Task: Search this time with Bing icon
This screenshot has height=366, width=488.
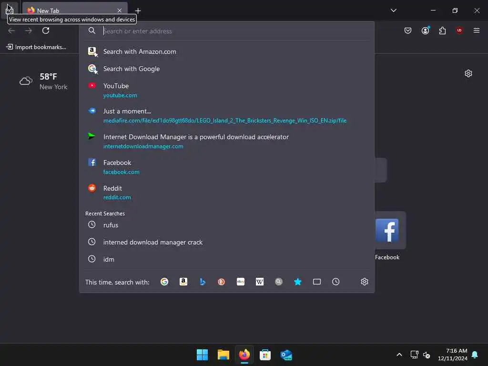Action: tap(202, 282)
